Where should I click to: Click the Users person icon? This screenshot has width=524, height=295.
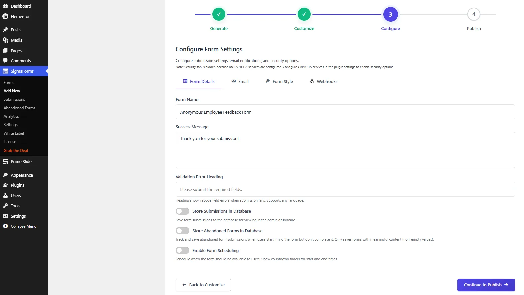pos(5,195)
